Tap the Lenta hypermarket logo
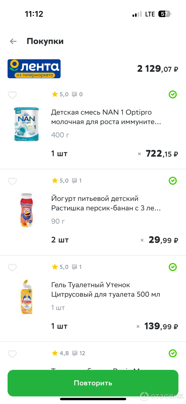186x404 pixels. tap(34, 69)
